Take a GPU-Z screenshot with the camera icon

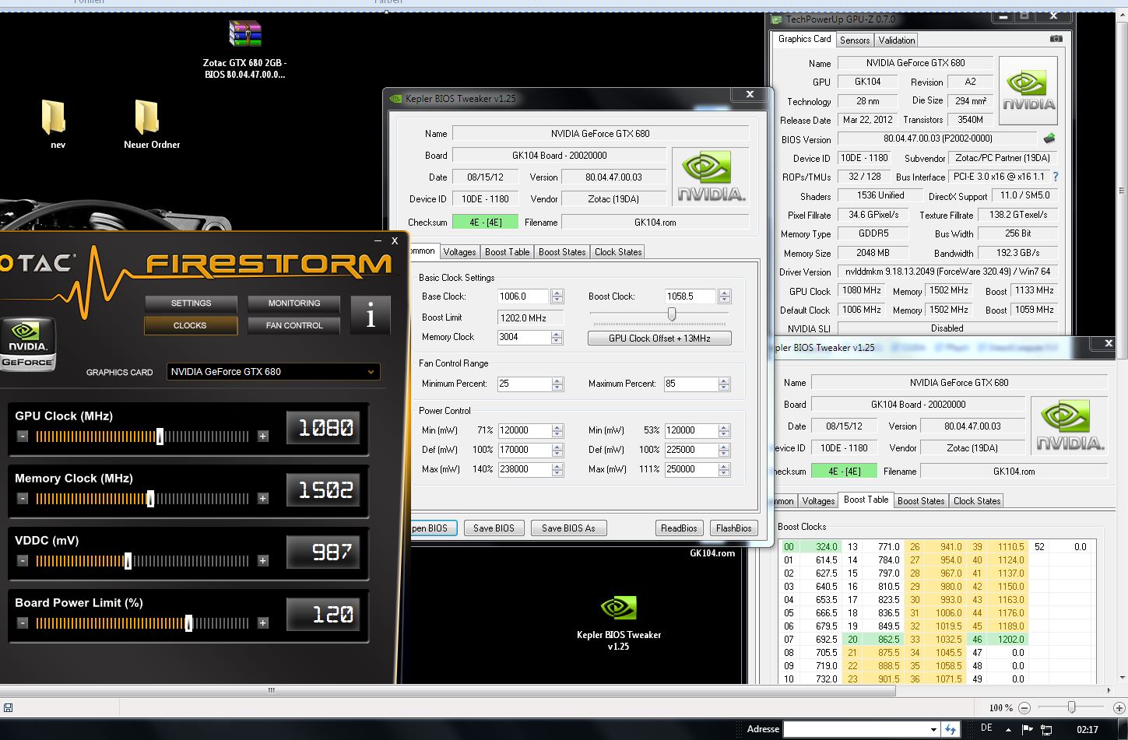(x=1056, y=38)
